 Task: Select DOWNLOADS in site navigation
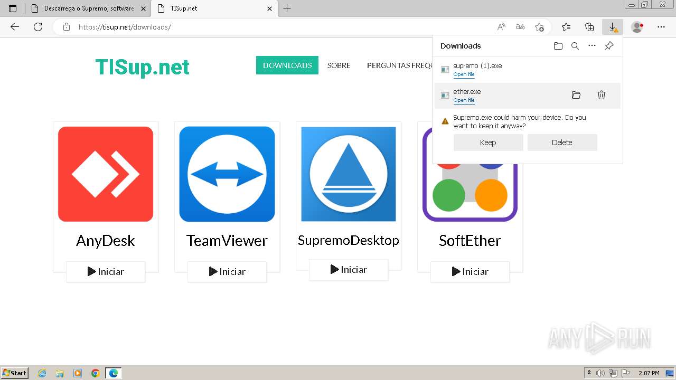(x=287, y=65)
